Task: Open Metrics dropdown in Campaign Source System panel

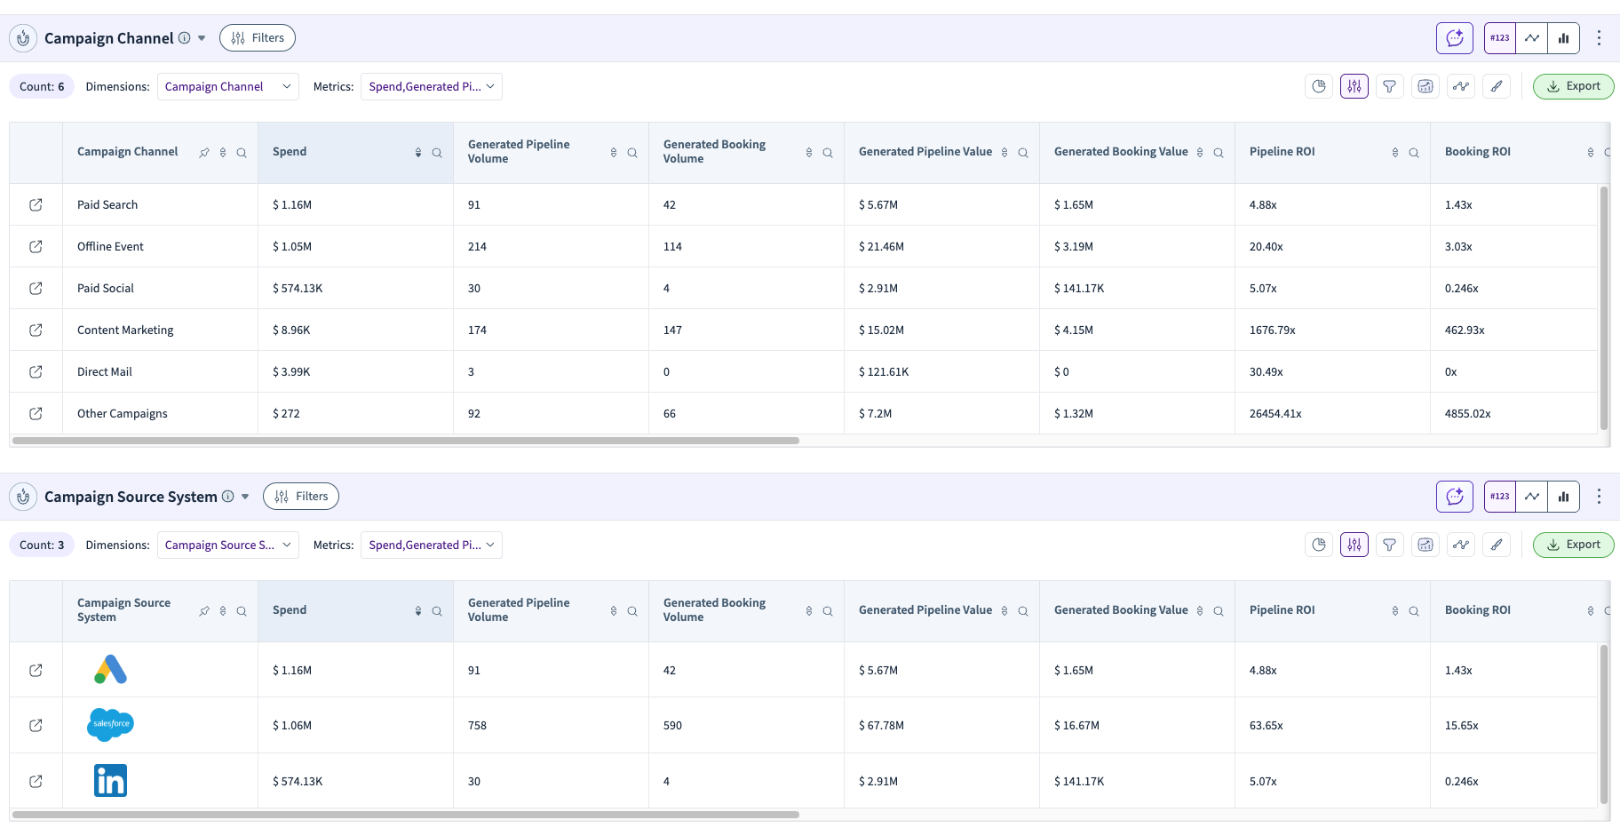Action: [432, 545]
